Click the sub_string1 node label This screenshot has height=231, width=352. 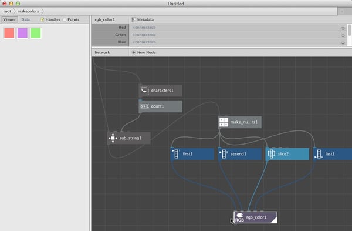(x=130, y=138)
